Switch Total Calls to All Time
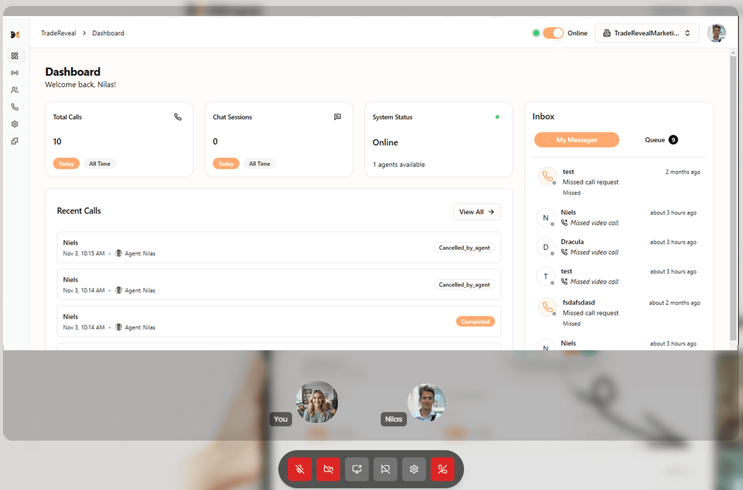This screenshot has width=743, height=490. (99, 164)
